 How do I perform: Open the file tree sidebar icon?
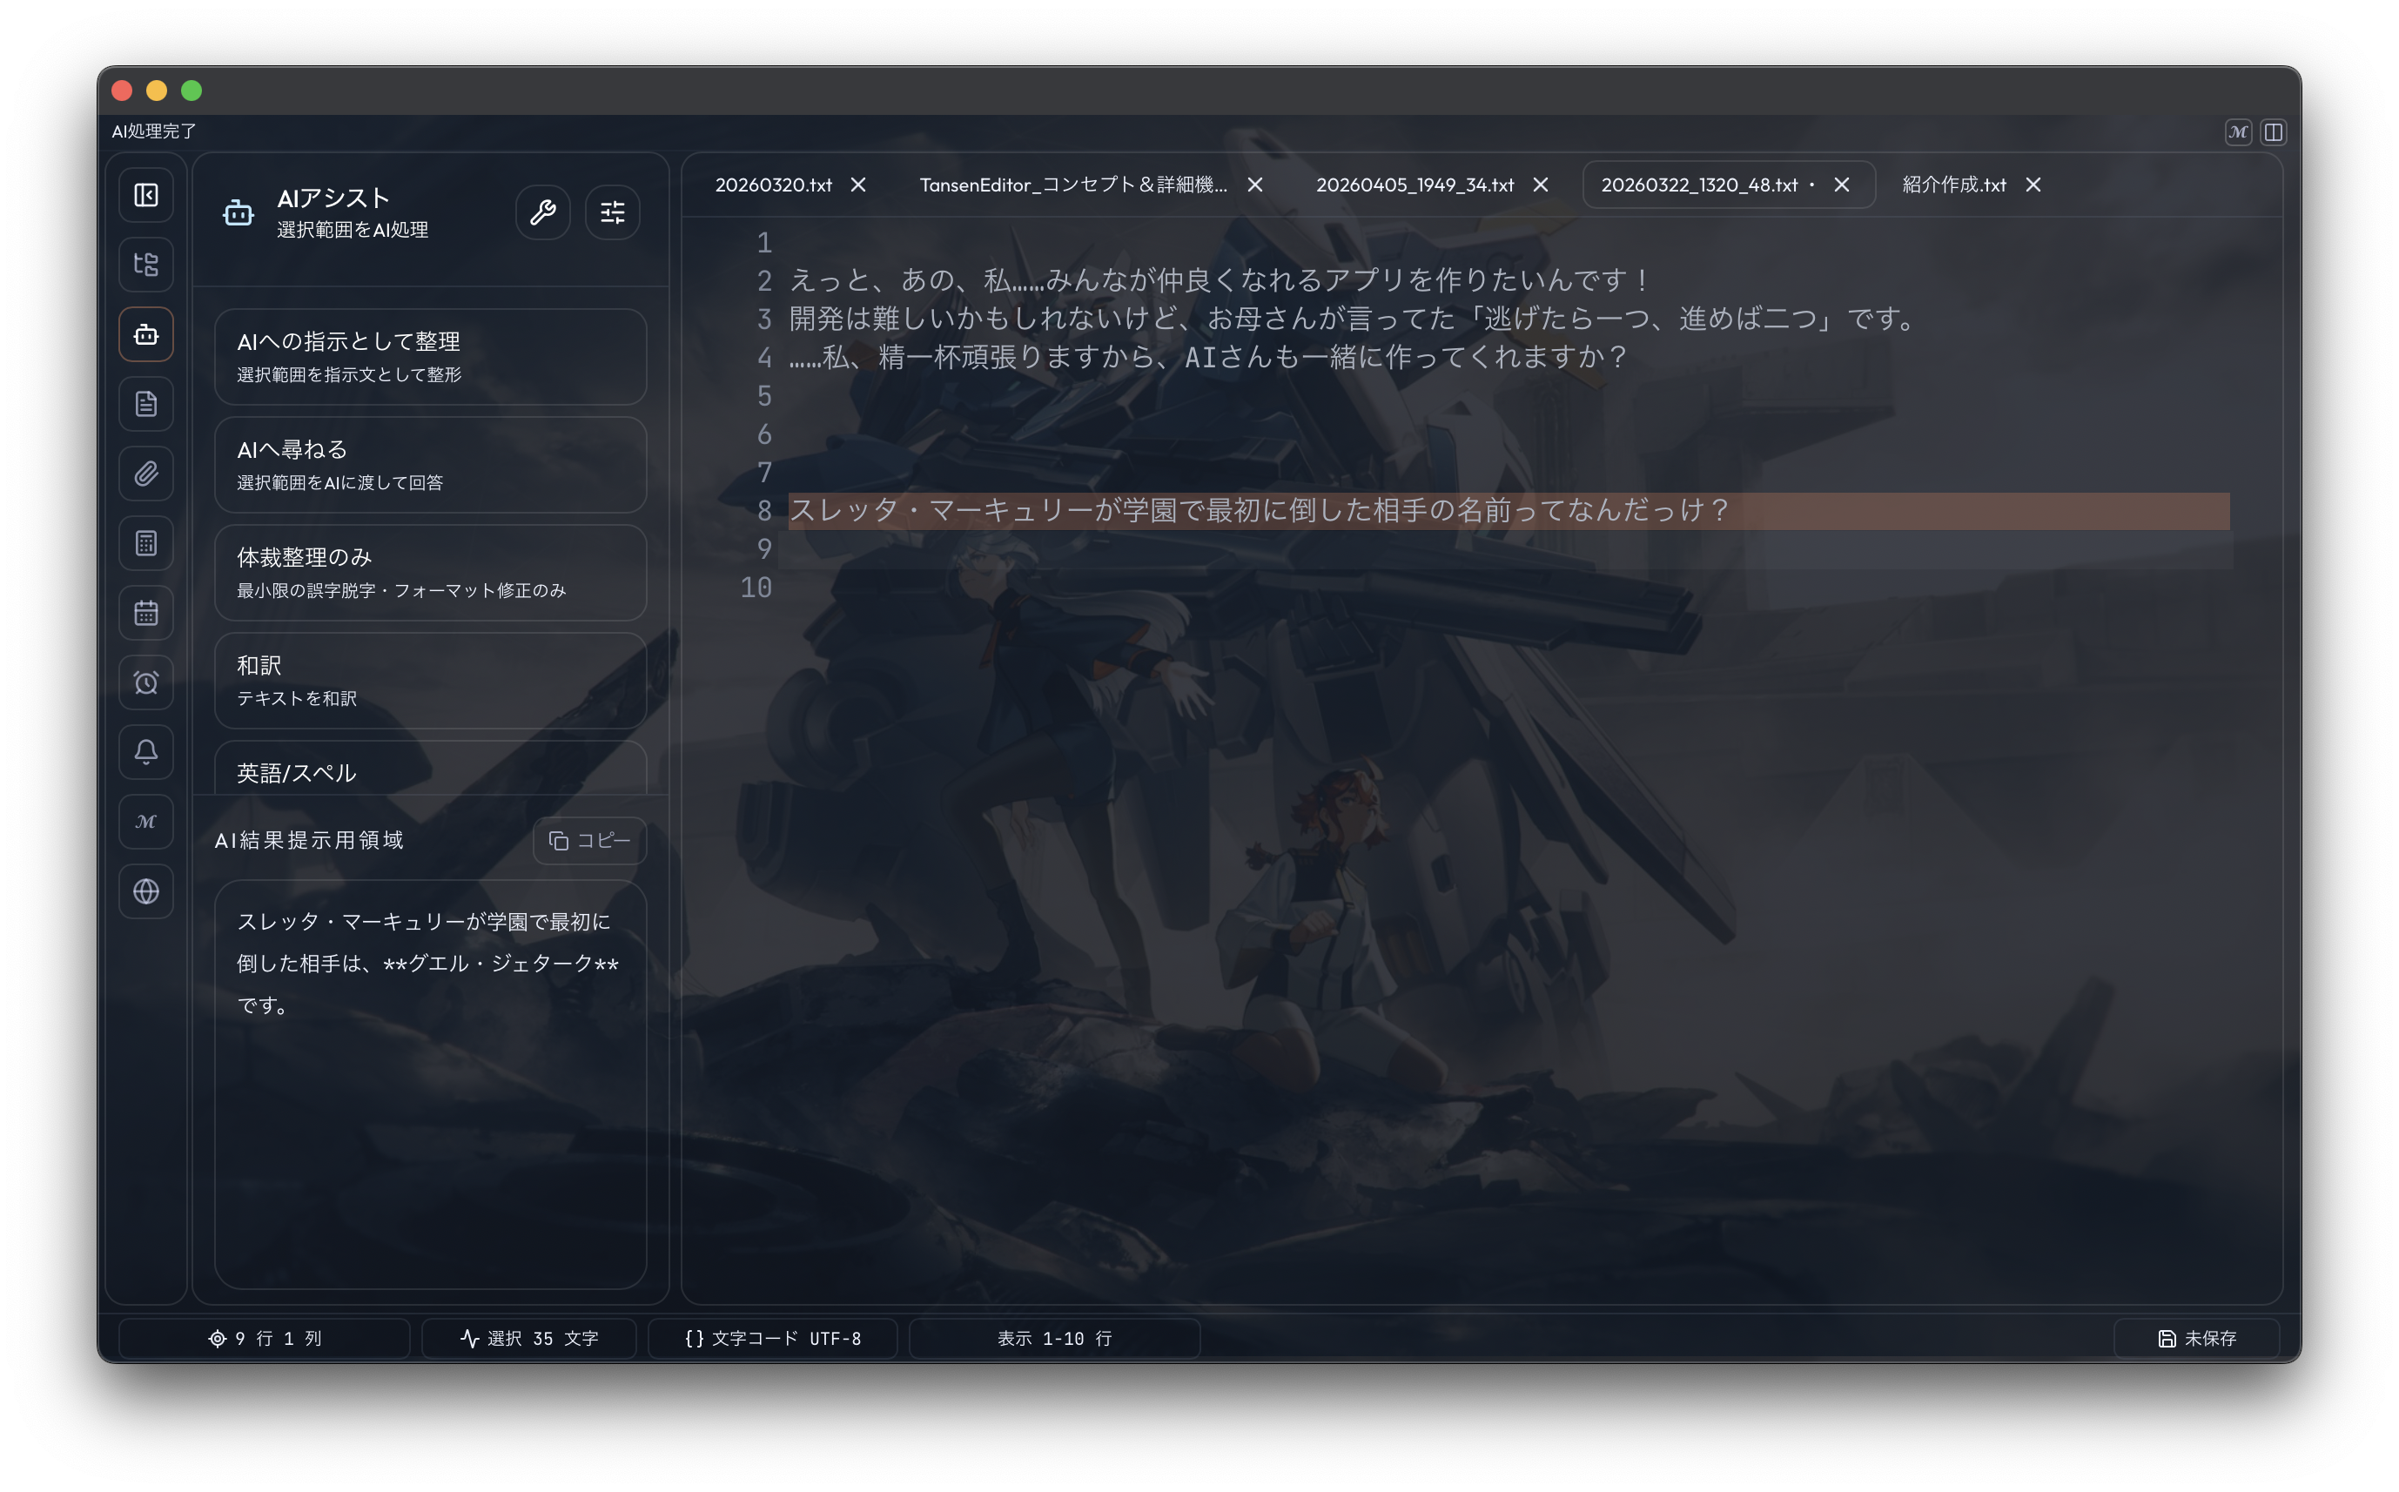click(146, 265)
